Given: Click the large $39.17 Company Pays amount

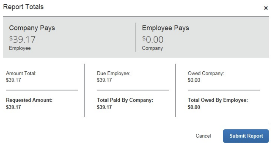Looking at the screenshot, I should point(22,39).
